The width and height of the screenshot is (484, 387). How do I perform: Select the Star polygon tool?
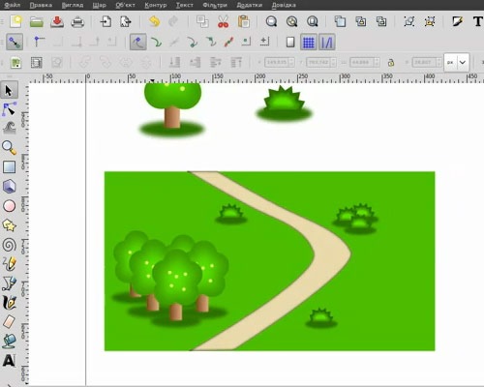click(x=9, y=225)
